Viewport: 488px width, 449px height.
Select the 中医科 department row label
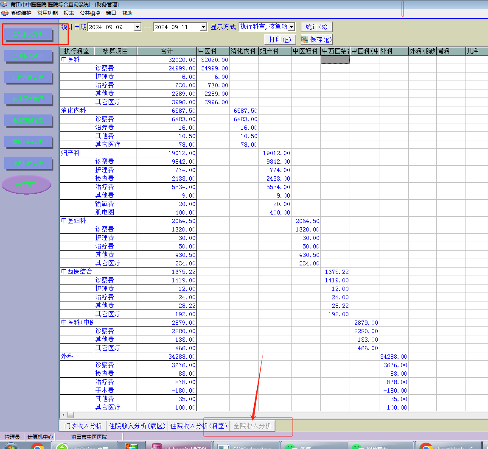pos(76,60)
